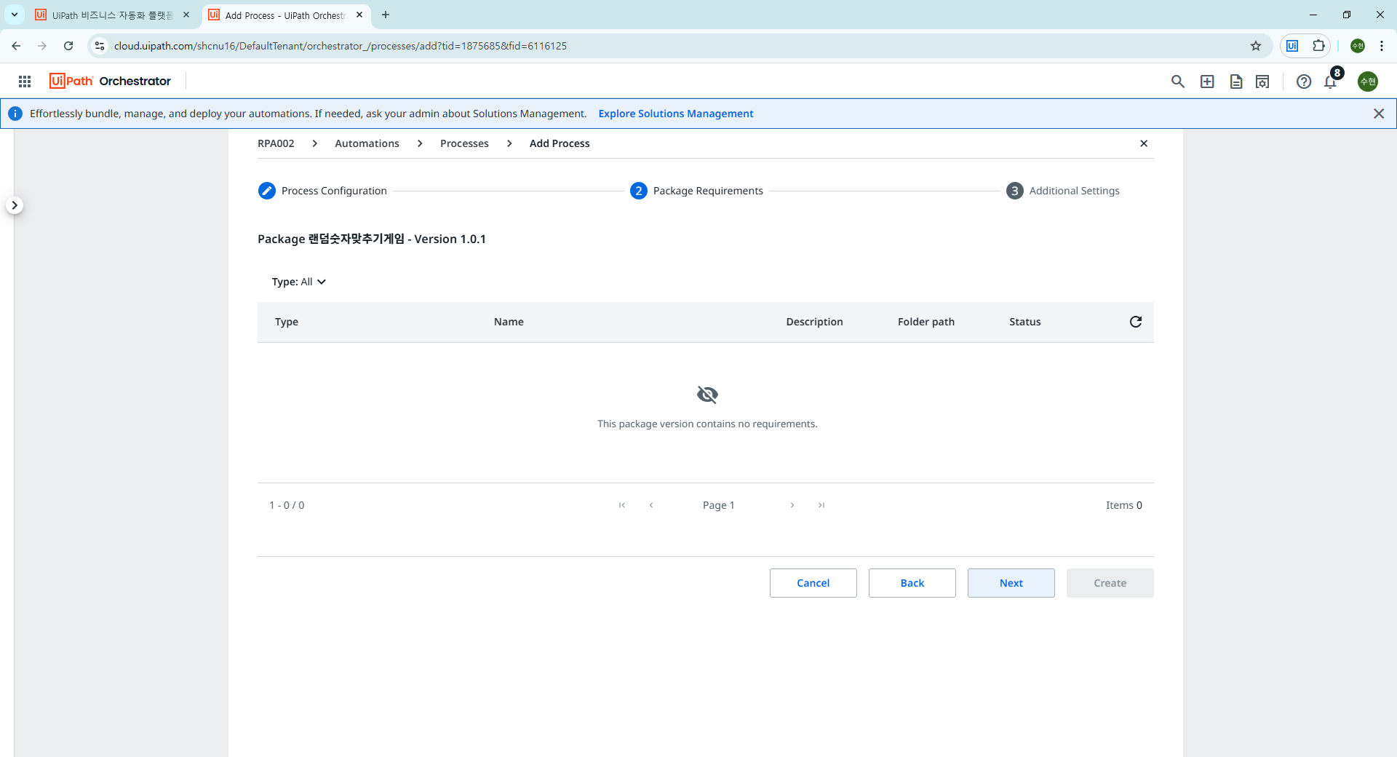This screenshot has height=757, width=1397.
Task: Close the Add Process browser tab
Action: [359, 15]
